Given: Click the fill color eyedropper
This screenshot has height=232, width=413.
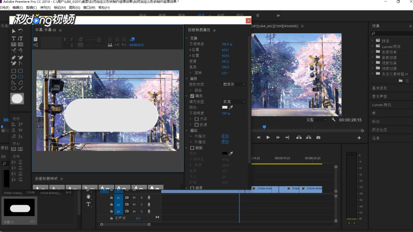Looking at the screenshot, I should point(231,108).
